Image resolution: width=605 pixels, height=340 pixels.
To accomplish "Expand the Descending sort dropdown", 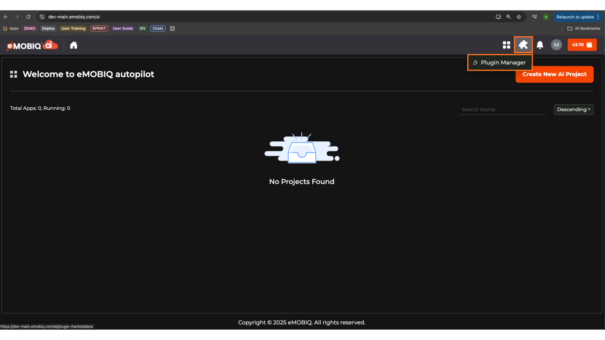I will coord(573,110).
